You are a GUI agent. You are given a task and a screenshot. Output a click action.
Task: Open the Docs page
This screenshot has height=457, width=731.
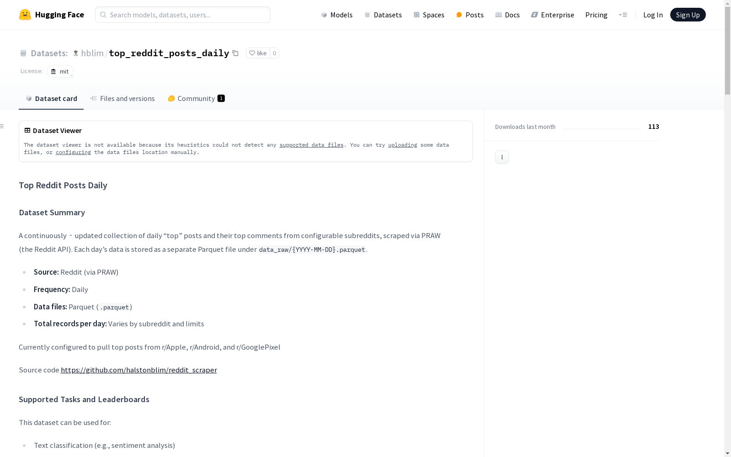tap(508, 15)
